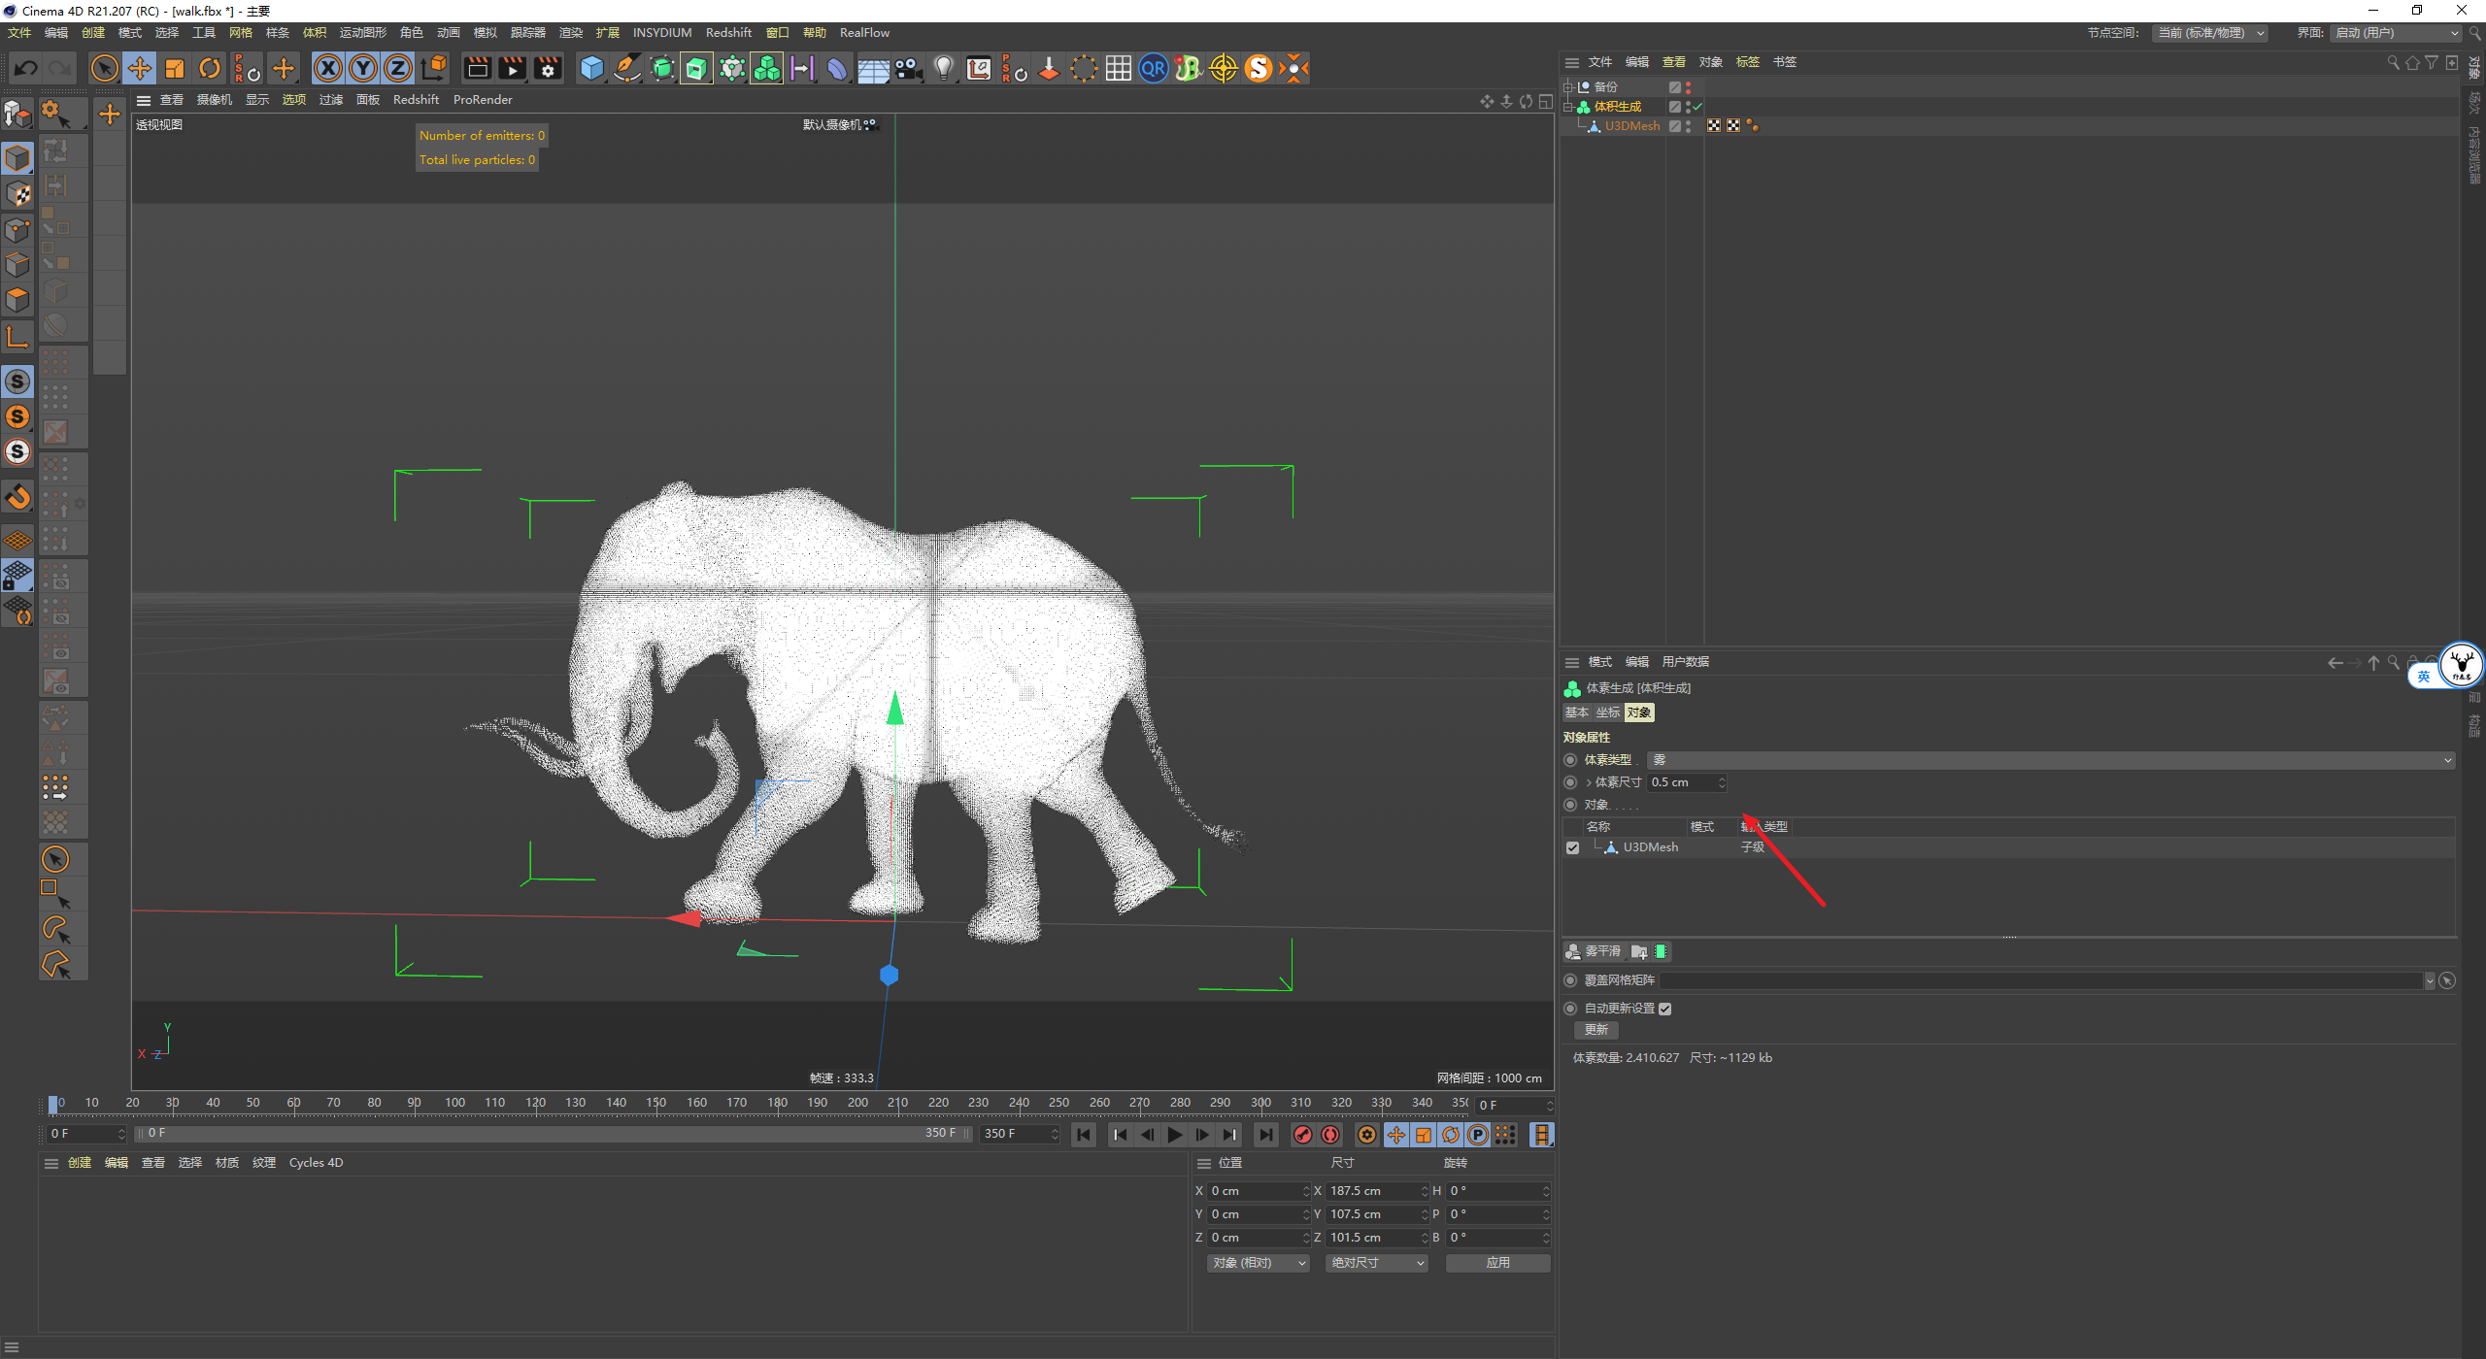Click the Render to Picture Viewer icon
Screen dimensions: 2486x1359
pyautogui.click(x=512, y=68)
